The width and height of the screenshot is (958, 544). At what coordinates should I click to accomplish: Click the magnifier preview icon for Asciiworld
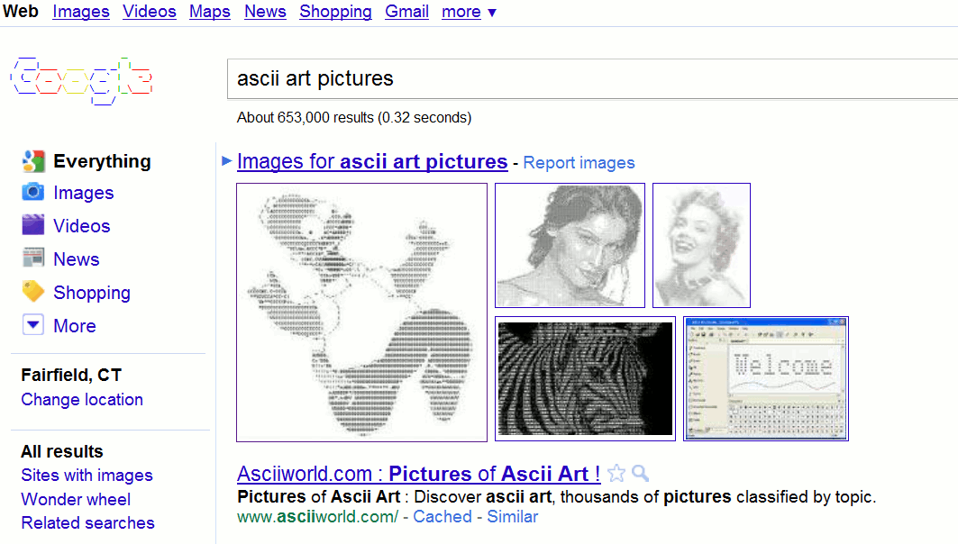(640, 473)
